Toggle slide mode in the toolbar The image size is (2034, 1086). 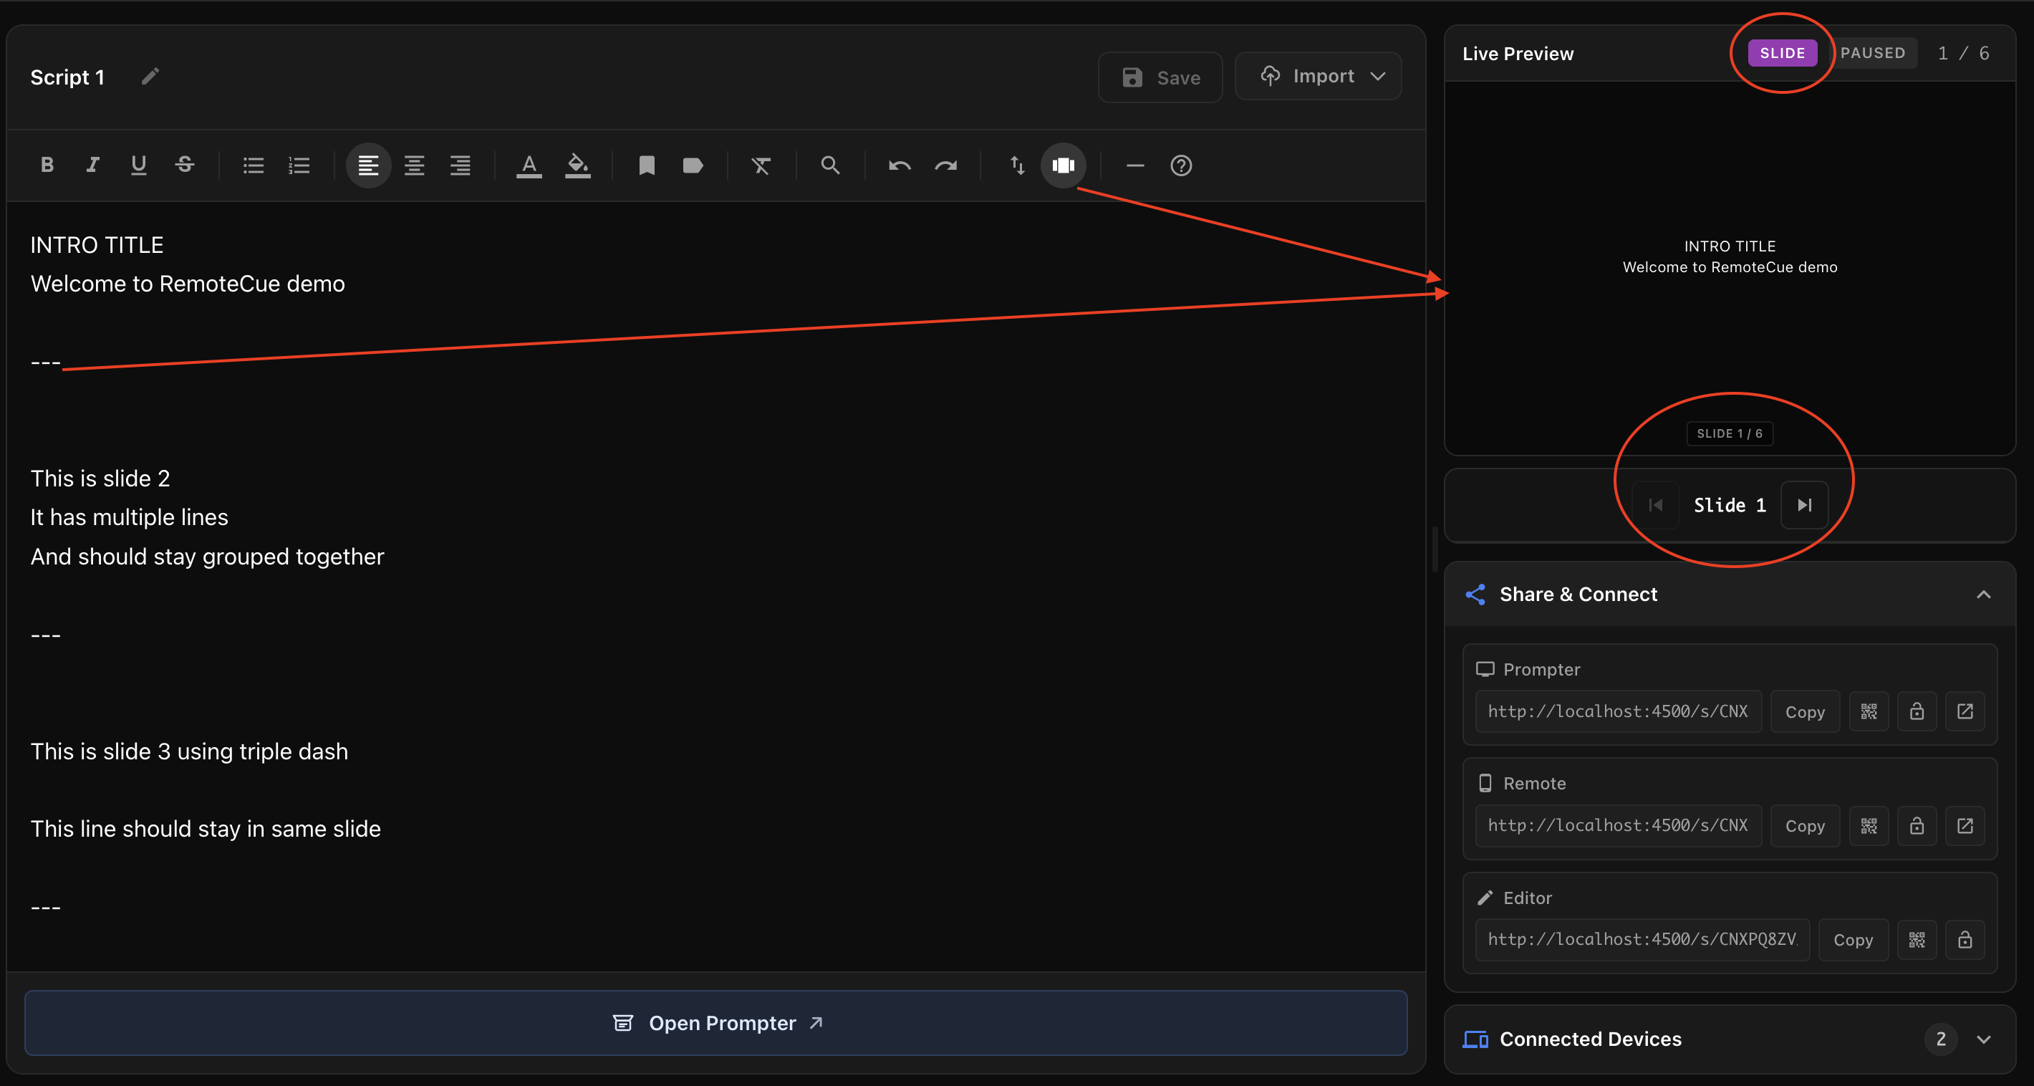tap(1063, 165)
